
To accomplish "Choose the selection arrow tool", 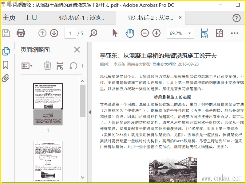I will click(115, 33).
